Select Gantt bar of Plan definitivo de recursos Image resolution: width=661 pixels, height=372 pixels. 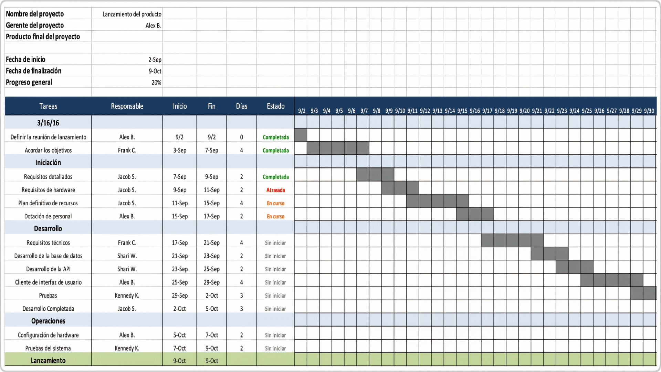point(438,201)
